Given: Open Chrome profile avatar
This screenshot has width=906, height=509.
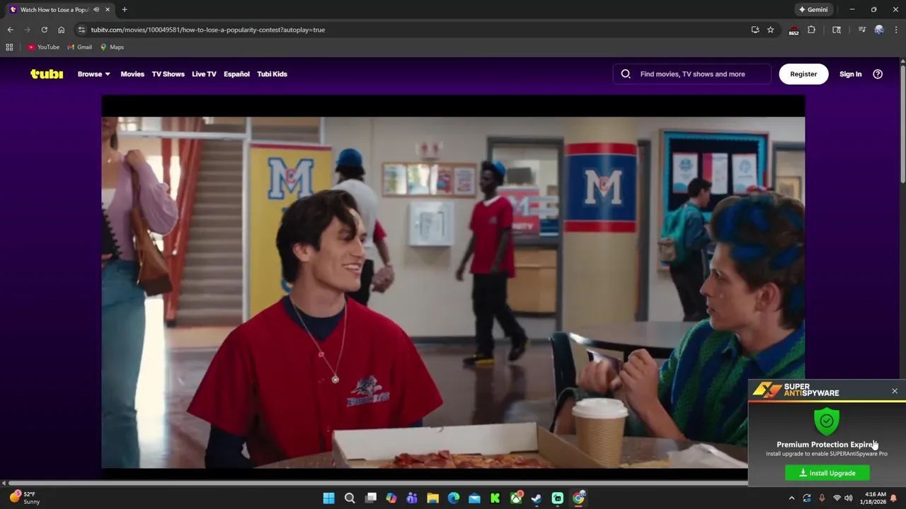Looking at the screenshot, I should pyautogui.click(x=879, y=30).
